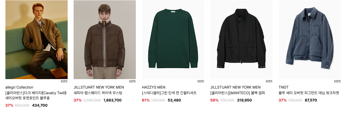Open the 세피아 램스웨이드 하이넥 무스탕 title
The image size is (345, 115).
pos(98,93)
